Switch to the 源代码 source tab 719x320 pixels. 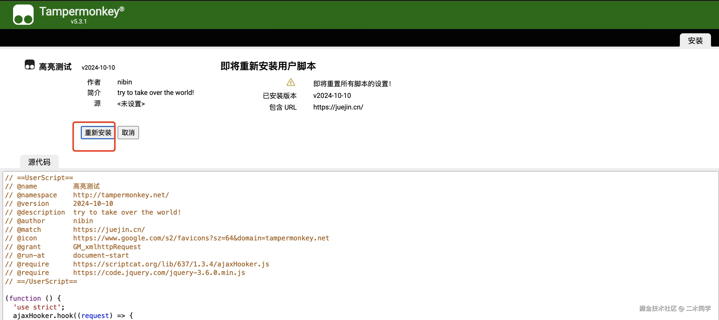[x=39, y=162]
